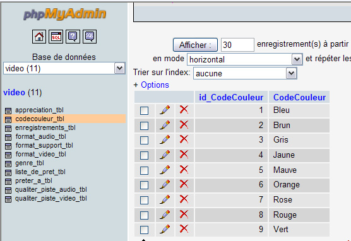Tick the checkbox for row Bleu

click(x=144, y=110)
